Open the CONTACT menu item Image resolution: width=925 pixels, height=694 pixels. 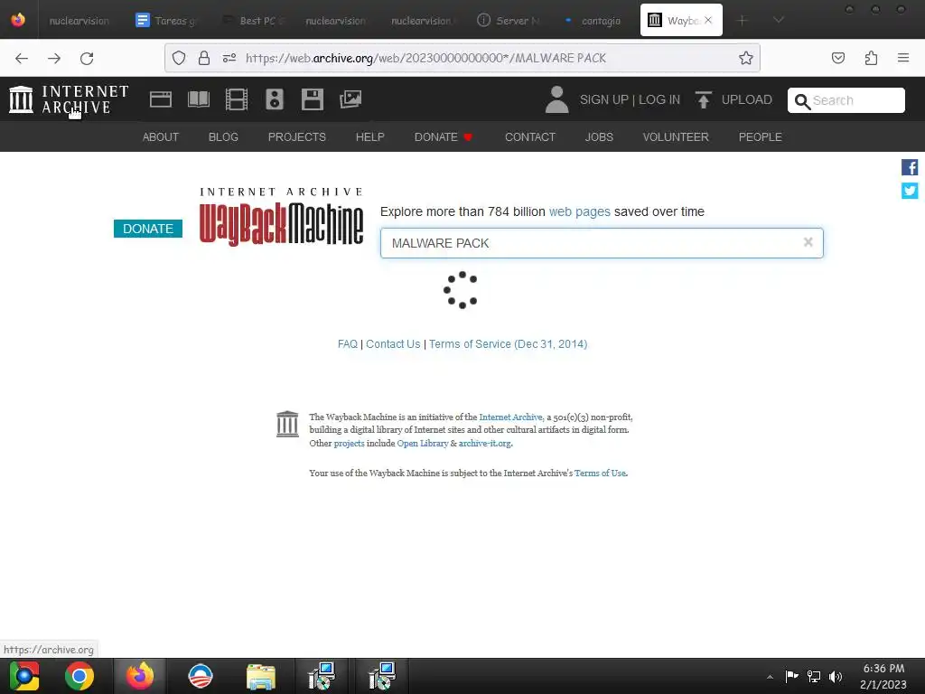529,137
